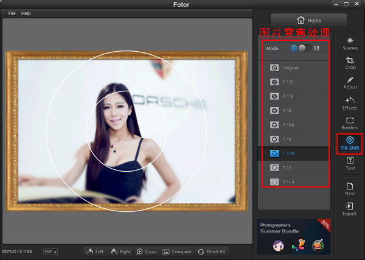Choose F/4 aperture

[x=294, y=139]
